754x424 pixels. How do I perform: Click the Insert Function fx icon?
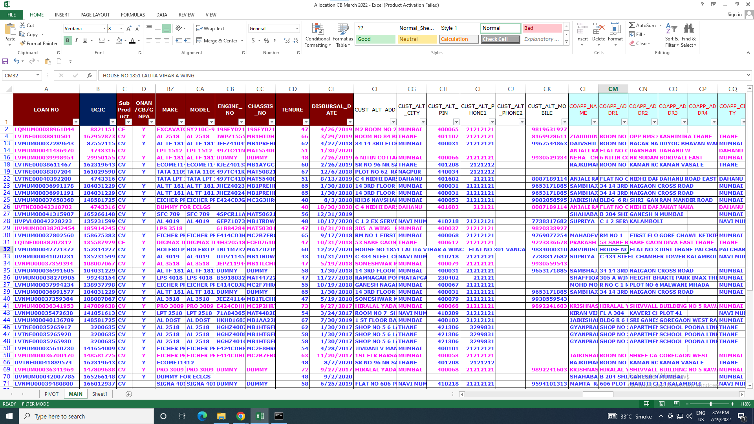tap(90, 75)
